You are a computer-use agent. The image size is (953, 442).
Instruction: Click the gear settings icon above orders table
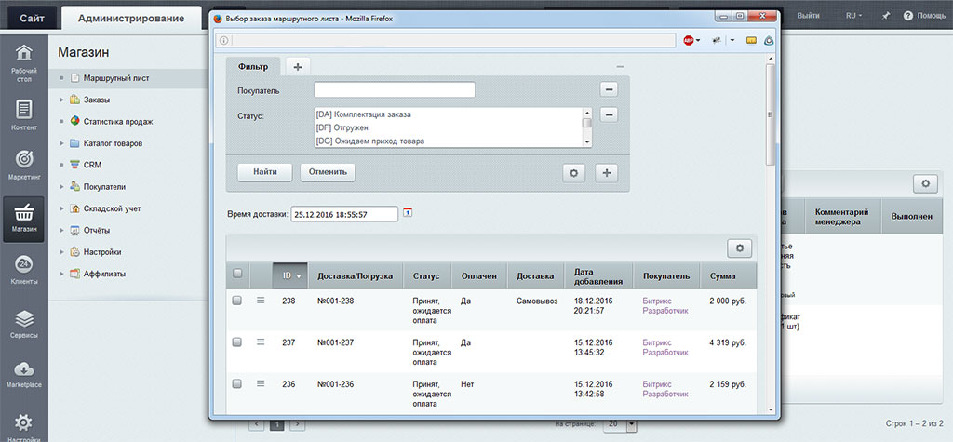point(741,248)
